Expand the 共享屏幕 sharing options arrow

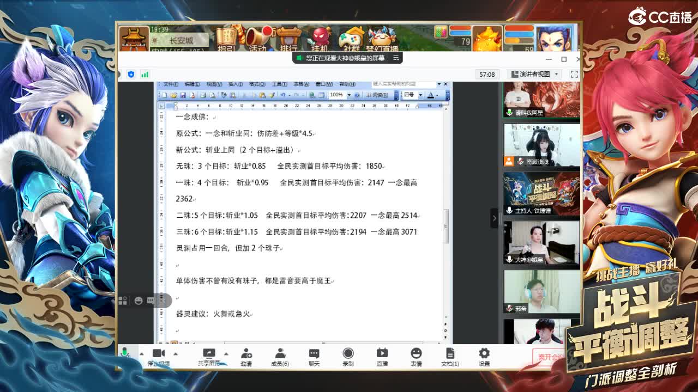(225, 354)
